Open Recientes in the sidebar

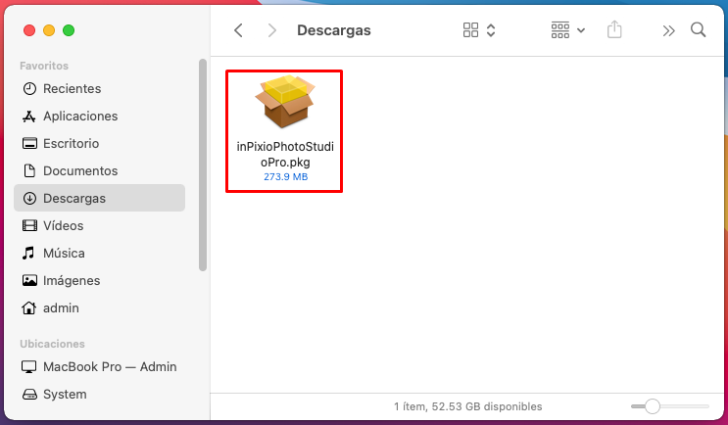point(99,88)
